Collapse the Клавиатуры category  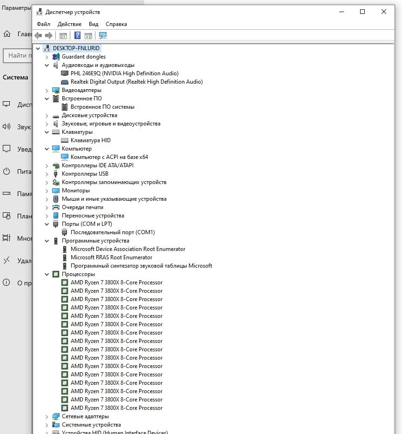point(47,132)
